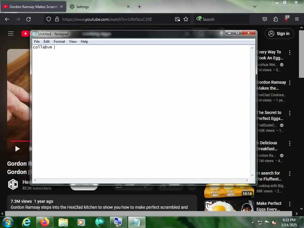
Task: Switch to Firefox on the taskbar
Action: pos(45,222)
